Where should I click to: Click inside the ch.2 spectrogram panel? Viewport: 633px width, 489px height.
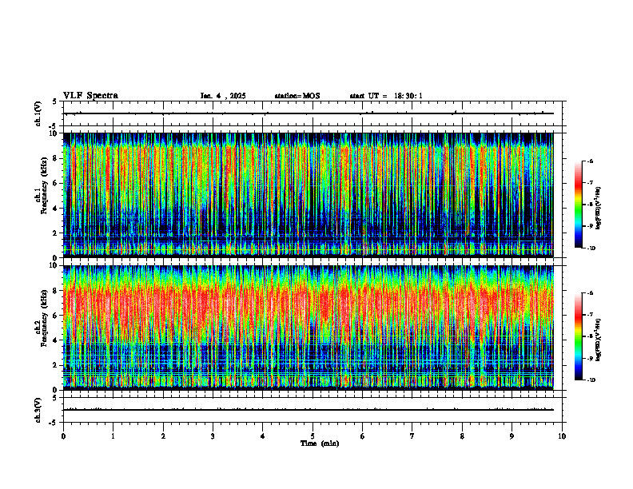click(x=309, y=328)
